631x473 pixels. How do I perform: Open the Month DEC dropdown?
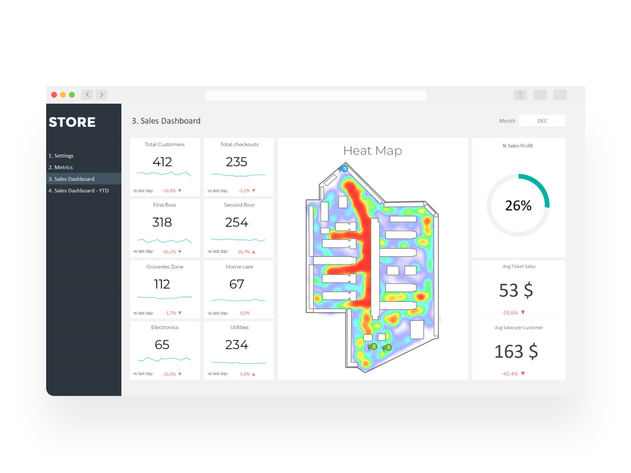(542, 121)
